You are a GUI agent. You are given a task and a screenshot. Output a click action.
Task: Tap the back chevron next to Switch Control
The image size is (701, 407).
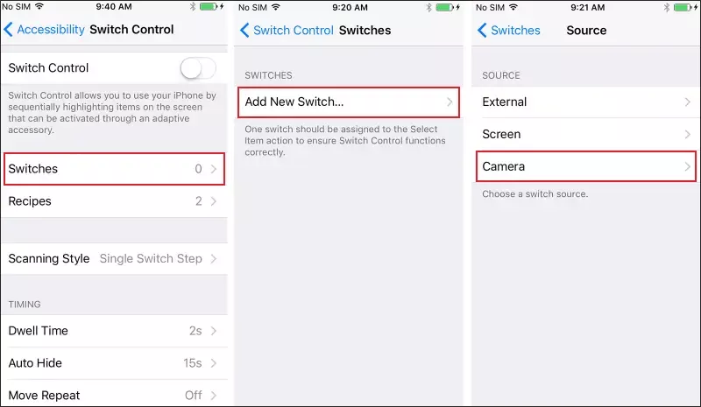pyautogui.click(x=244, y=31)
